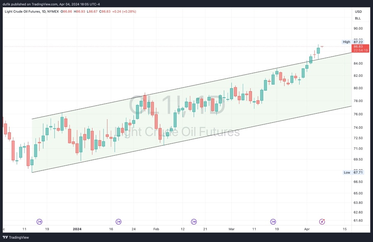Click the TradingView logo in the footer
Viewport: 373px width, 242px height.
tap(16, 237)
